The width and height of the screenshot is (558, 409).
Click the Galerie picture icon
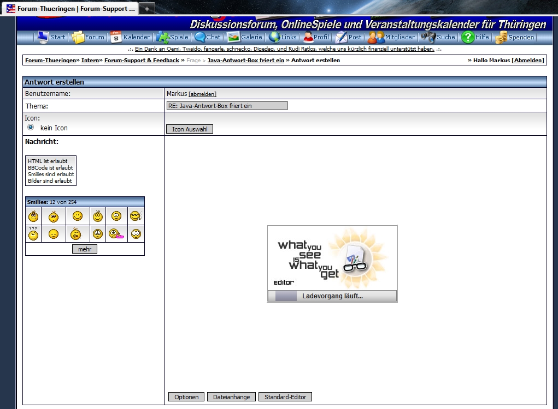coord(233,37)
